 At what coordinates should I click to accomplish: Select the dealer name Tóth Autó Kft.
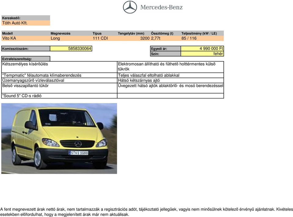[15, 23]
